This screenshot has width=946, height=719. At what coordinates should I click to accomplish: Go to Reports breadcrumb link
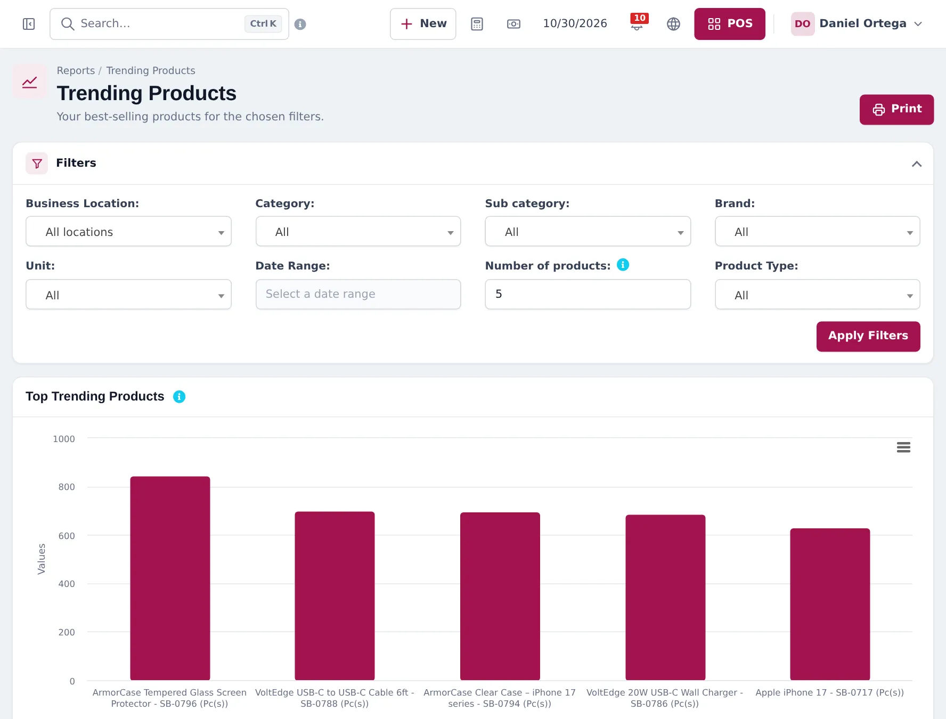[76, 70]
